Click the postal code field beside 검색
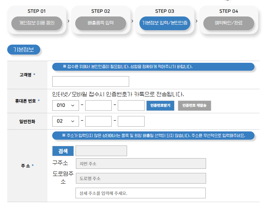 click(101, 151)
